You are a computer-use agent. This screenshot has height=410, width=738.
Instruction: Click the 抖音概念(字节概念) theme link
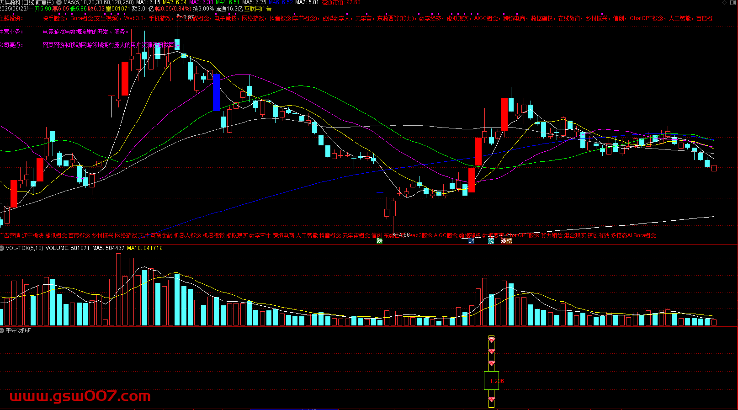click(x=293, y=19)
